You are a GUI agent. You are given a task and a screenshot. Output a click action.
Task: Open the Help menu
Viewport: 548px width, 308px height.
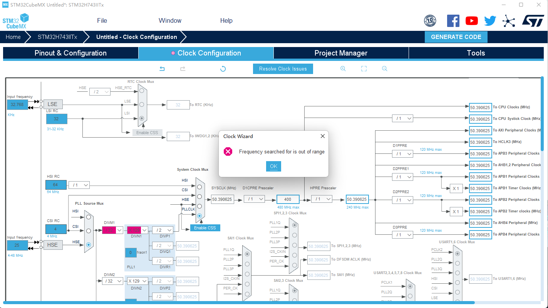226,21
